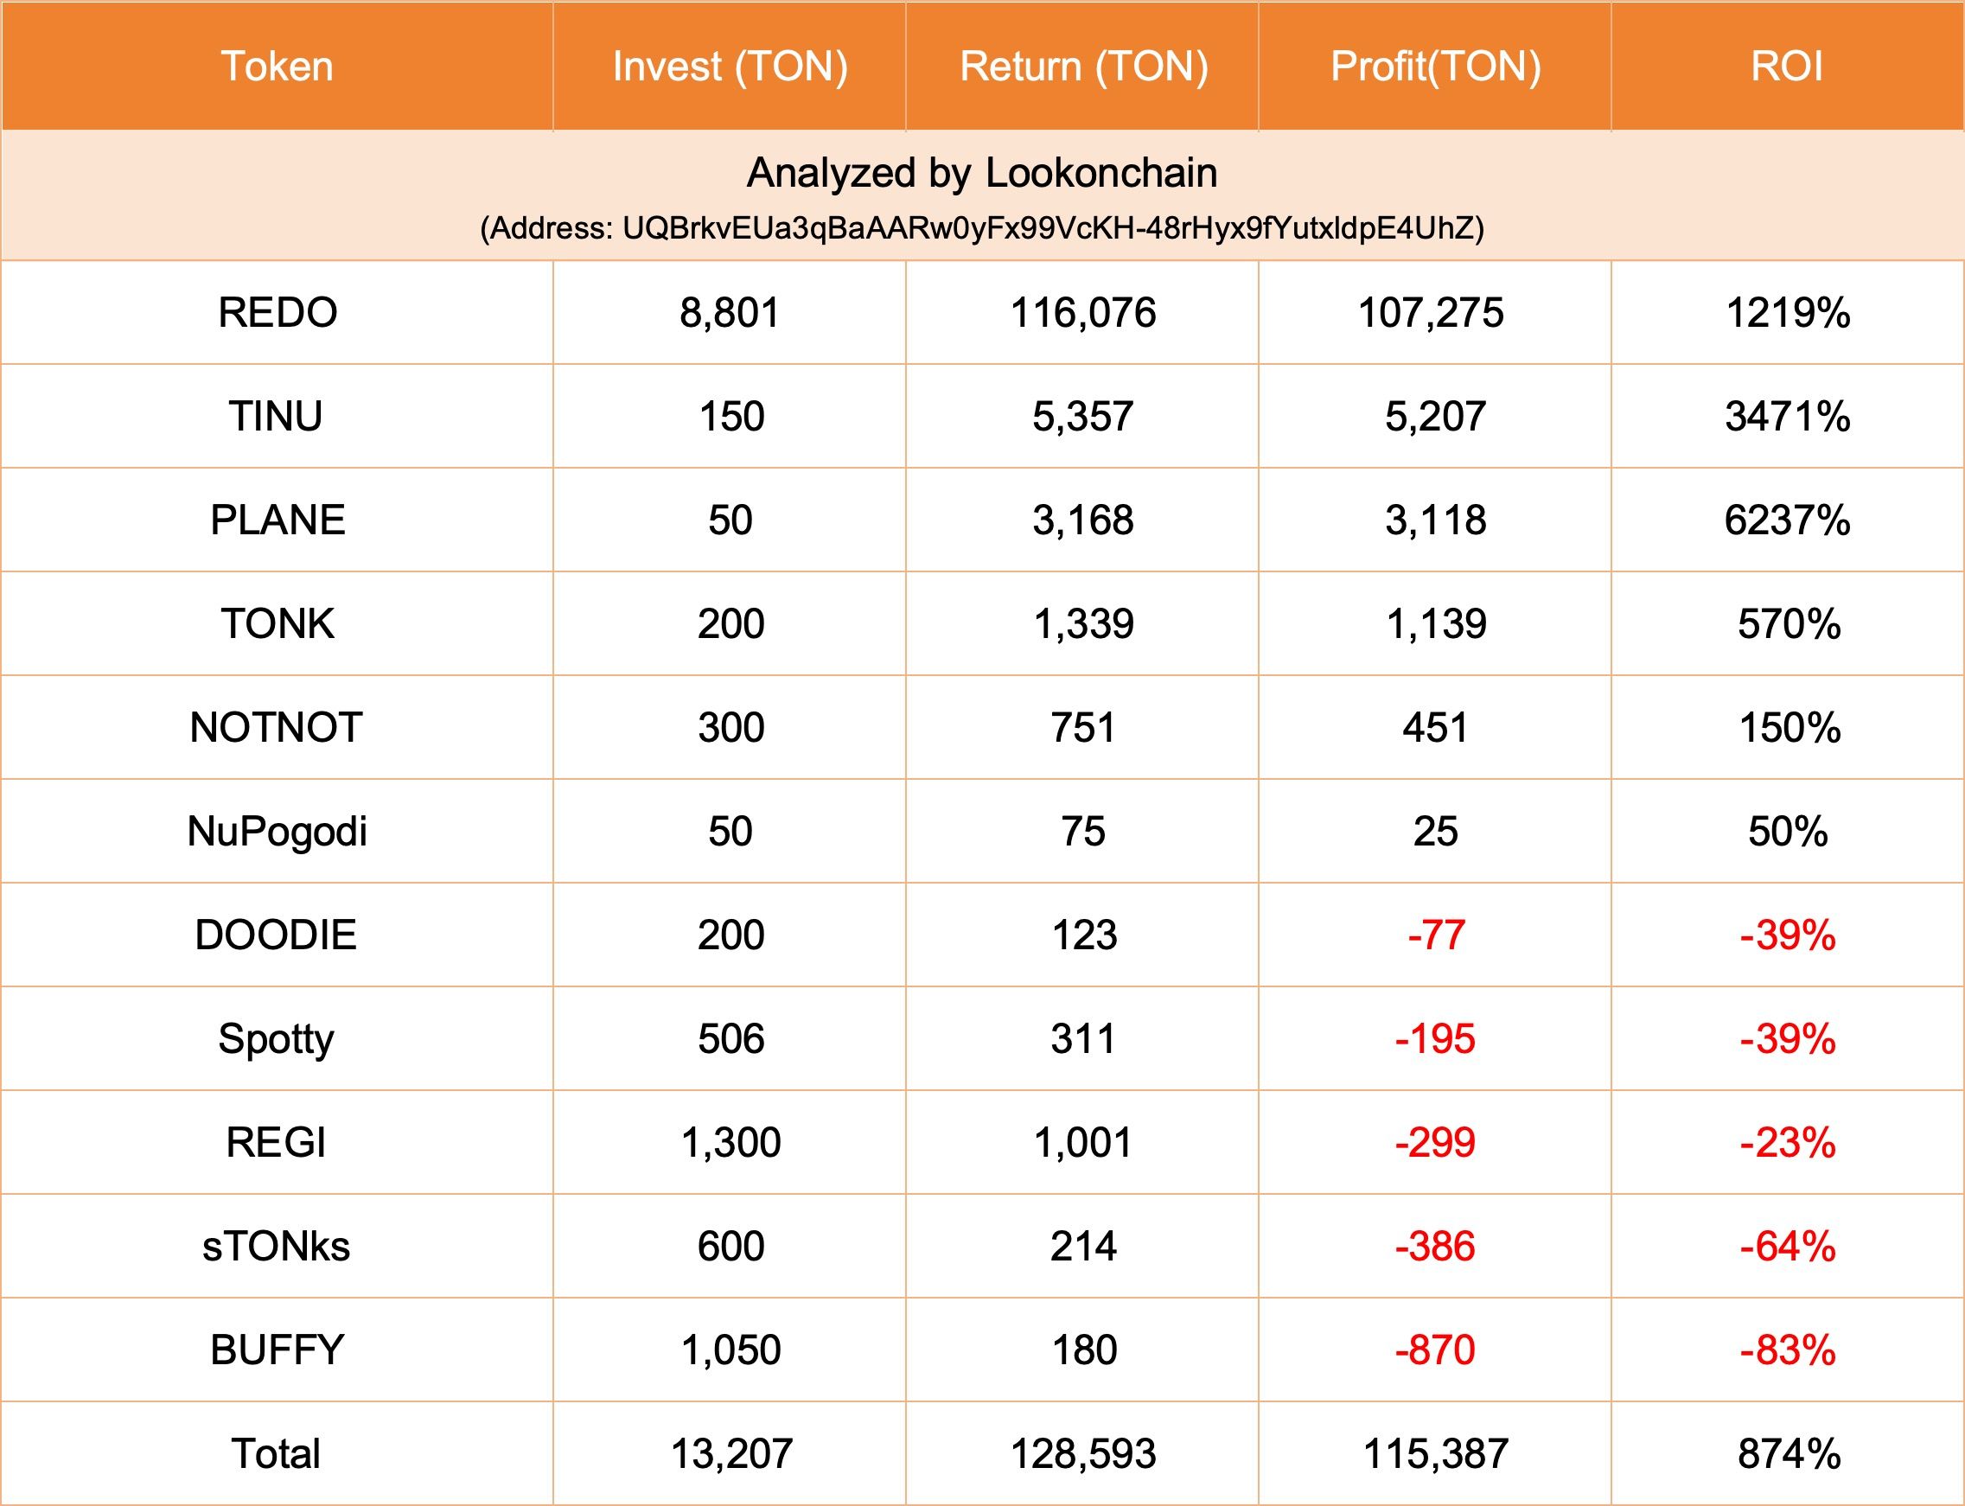Viewport: 1965px width, 1506px height.
Task: Select the wallet address text under Lookonchain
Action: (x=981, y=228)
